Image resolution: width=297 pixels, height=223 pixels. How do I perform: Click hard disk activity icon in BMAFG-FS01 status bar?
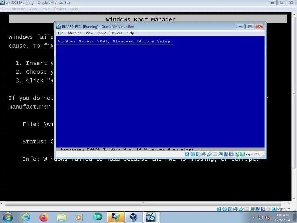(187, 154)
